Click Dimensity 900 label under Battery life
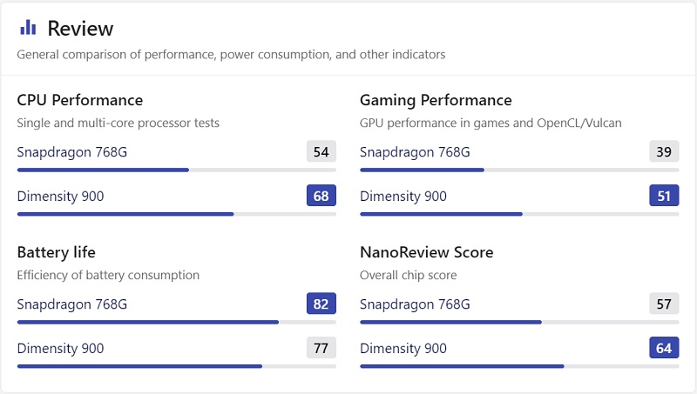Viewport: 697px width, 394px height. tap(60, 348)
